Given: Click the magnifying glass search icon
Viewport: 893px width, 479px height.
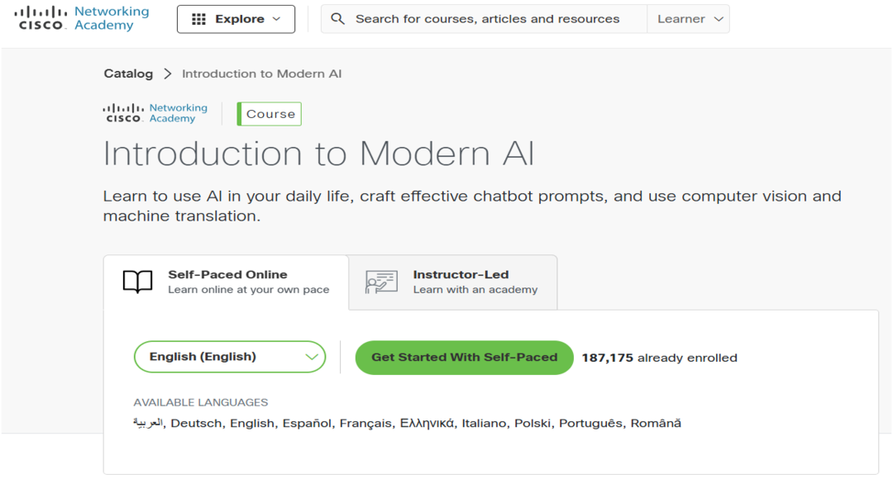Looking at the screenshot, I should 338,19.
